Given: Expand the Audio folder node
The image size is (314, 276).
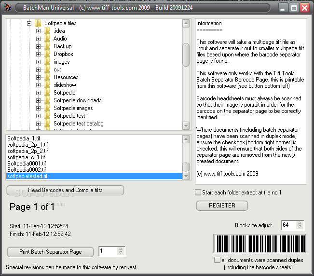Looking at the screenshot, I should [x=38, y=39].
